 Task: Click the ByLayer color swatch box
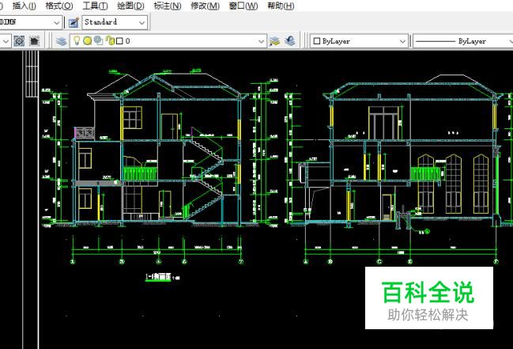tap(317, 41)
